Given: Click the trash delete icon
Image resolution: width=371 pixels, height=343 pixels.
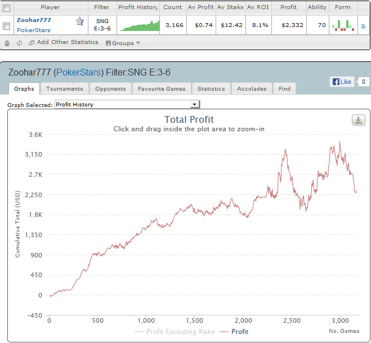Looking at the screenshot, I should click(x=7, y=43).
